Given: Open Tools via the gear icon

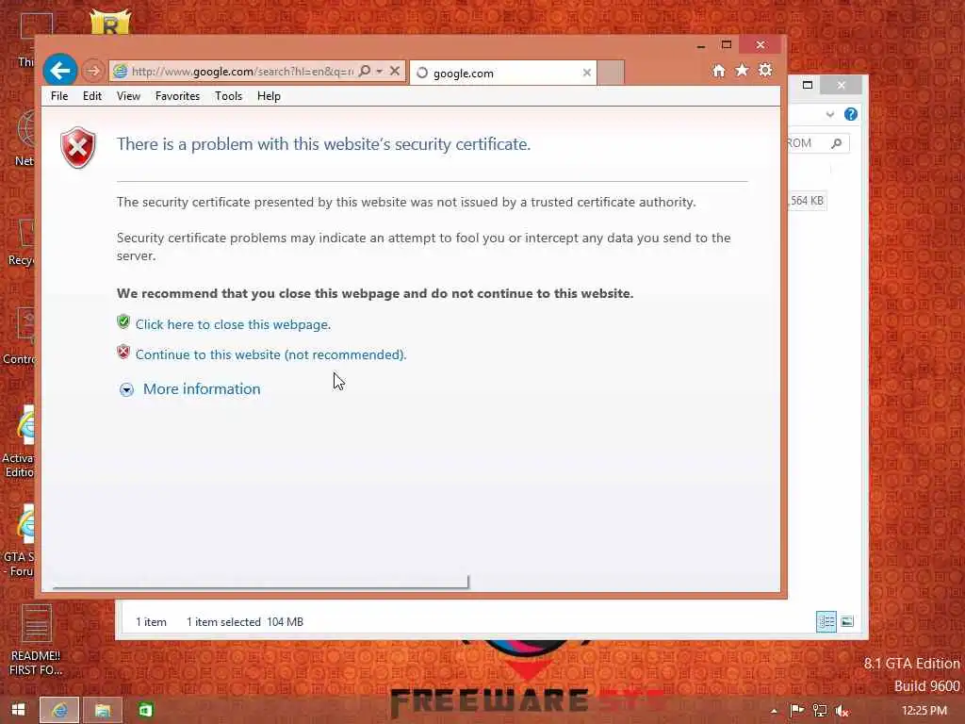Looking at the screenshot, I should 765,70.
